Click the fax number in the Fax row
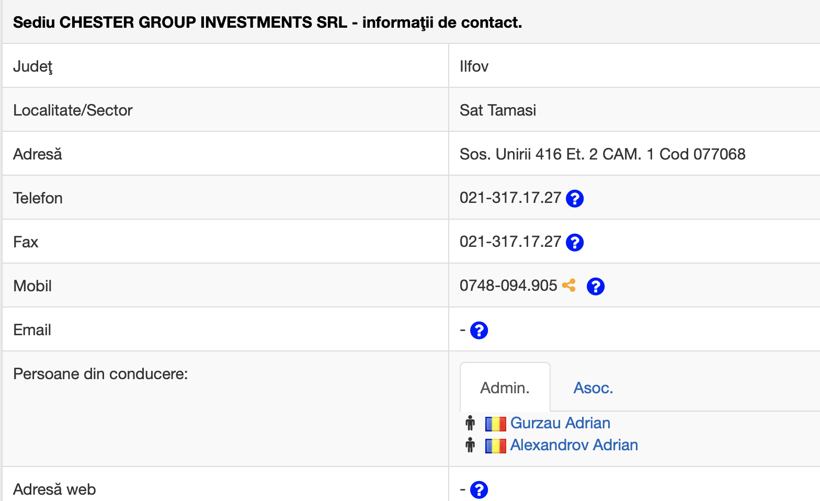 [510, 242]
